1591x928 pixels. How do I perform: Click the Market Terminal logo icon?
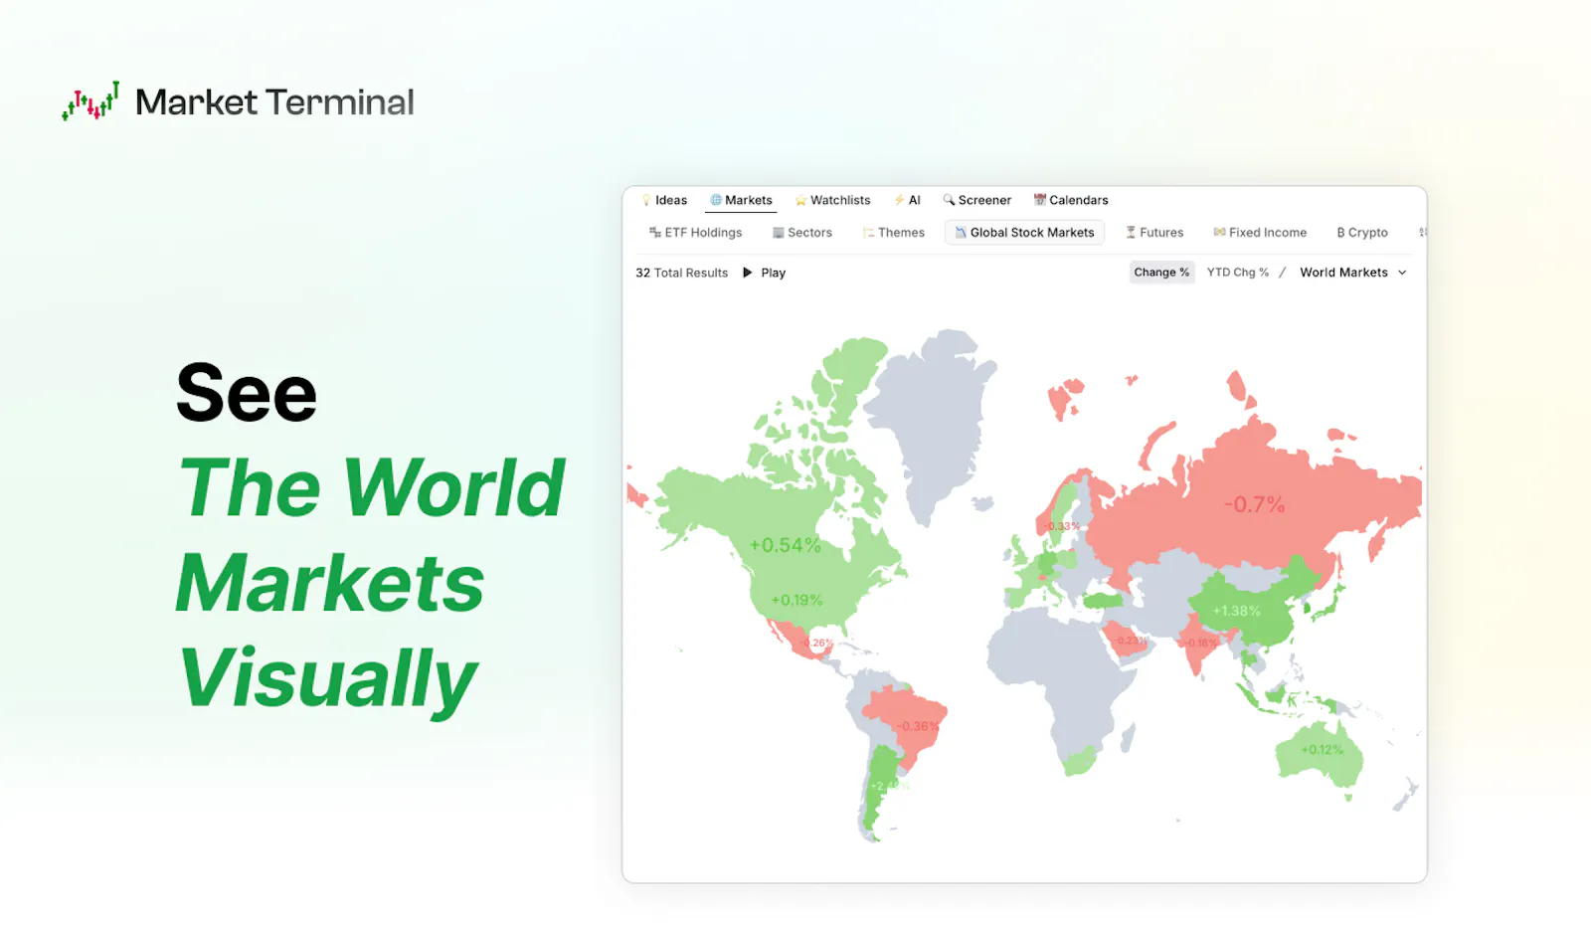click(x=90, y=101)
